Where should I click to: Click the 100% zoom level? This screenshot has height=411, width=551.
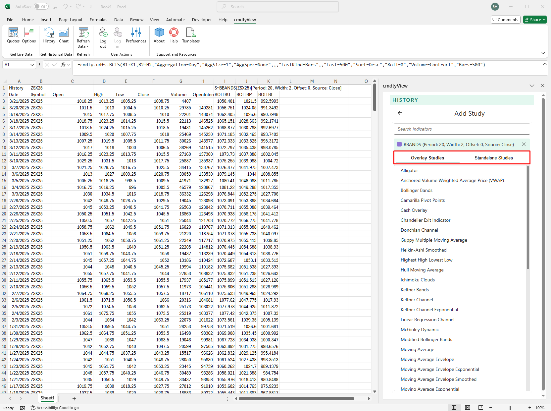click(540, 408)
